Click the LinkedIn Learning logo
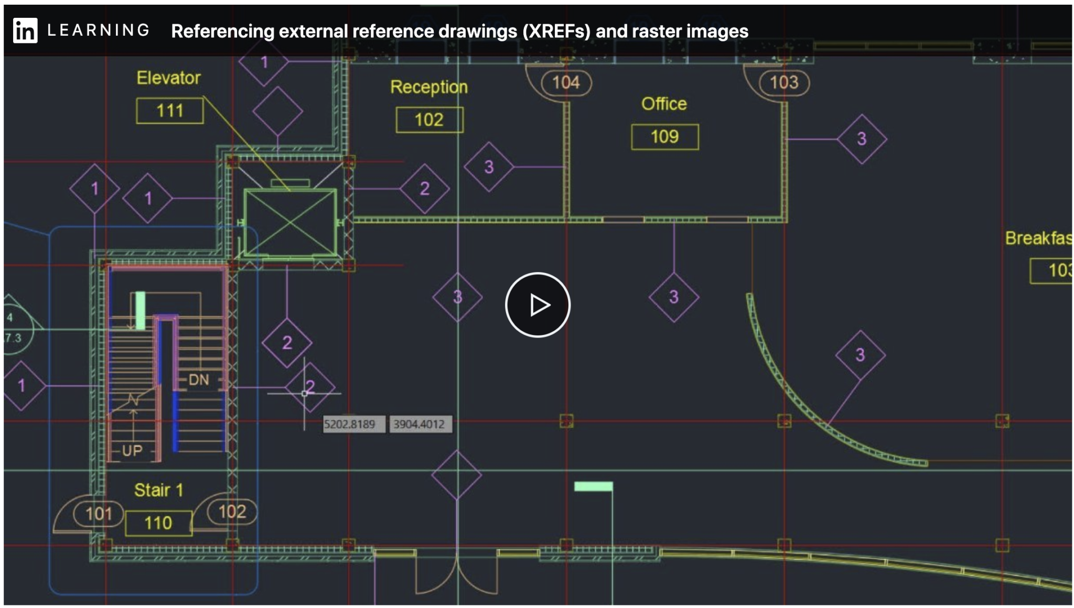Screen dimensions: 1074x608 (25, 30)
